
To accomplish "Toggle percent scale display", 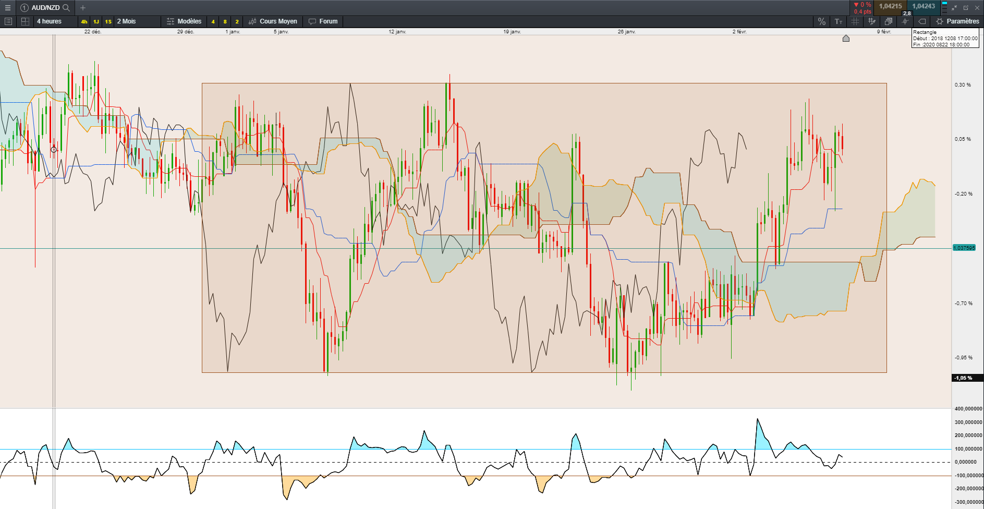I will pyautogui.click(x=821, y=21).
